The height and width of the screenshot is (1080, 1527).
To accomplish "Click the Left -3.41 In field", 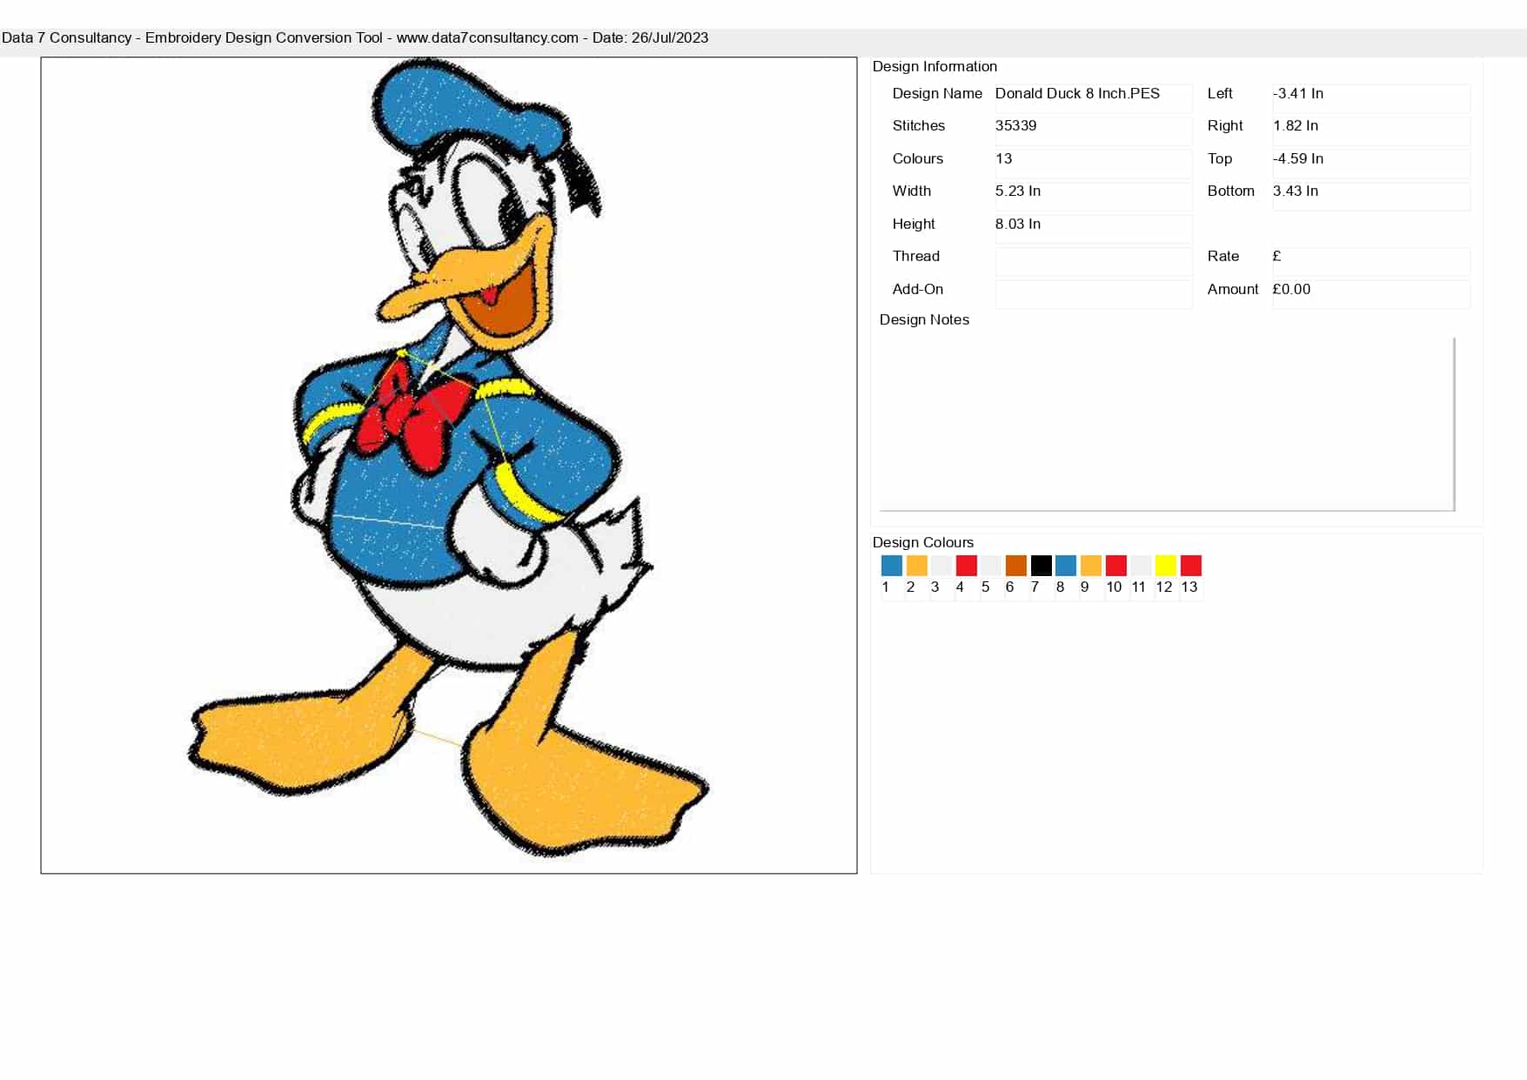I will [1371, 97].
